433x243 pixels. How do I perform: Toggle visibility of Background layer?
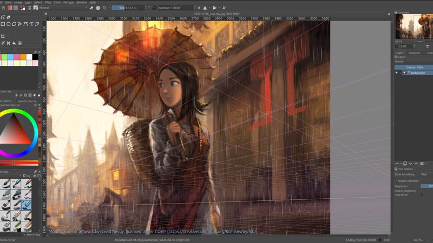click(397, 73)
